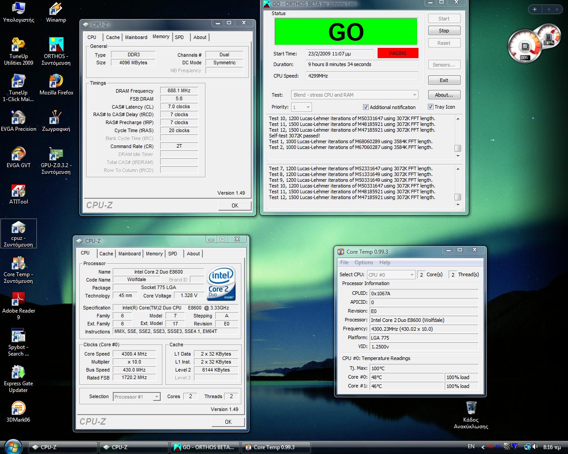Open the Winamp desktop shortcut
This screenshot has height=454, width=568.
(x=56, y=12)
